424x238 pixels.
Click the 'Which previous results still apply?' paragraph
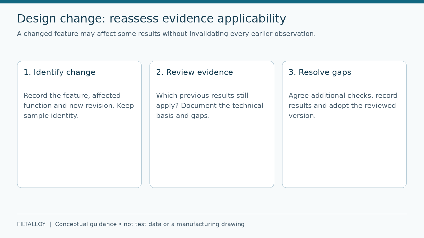click(210, 106)
